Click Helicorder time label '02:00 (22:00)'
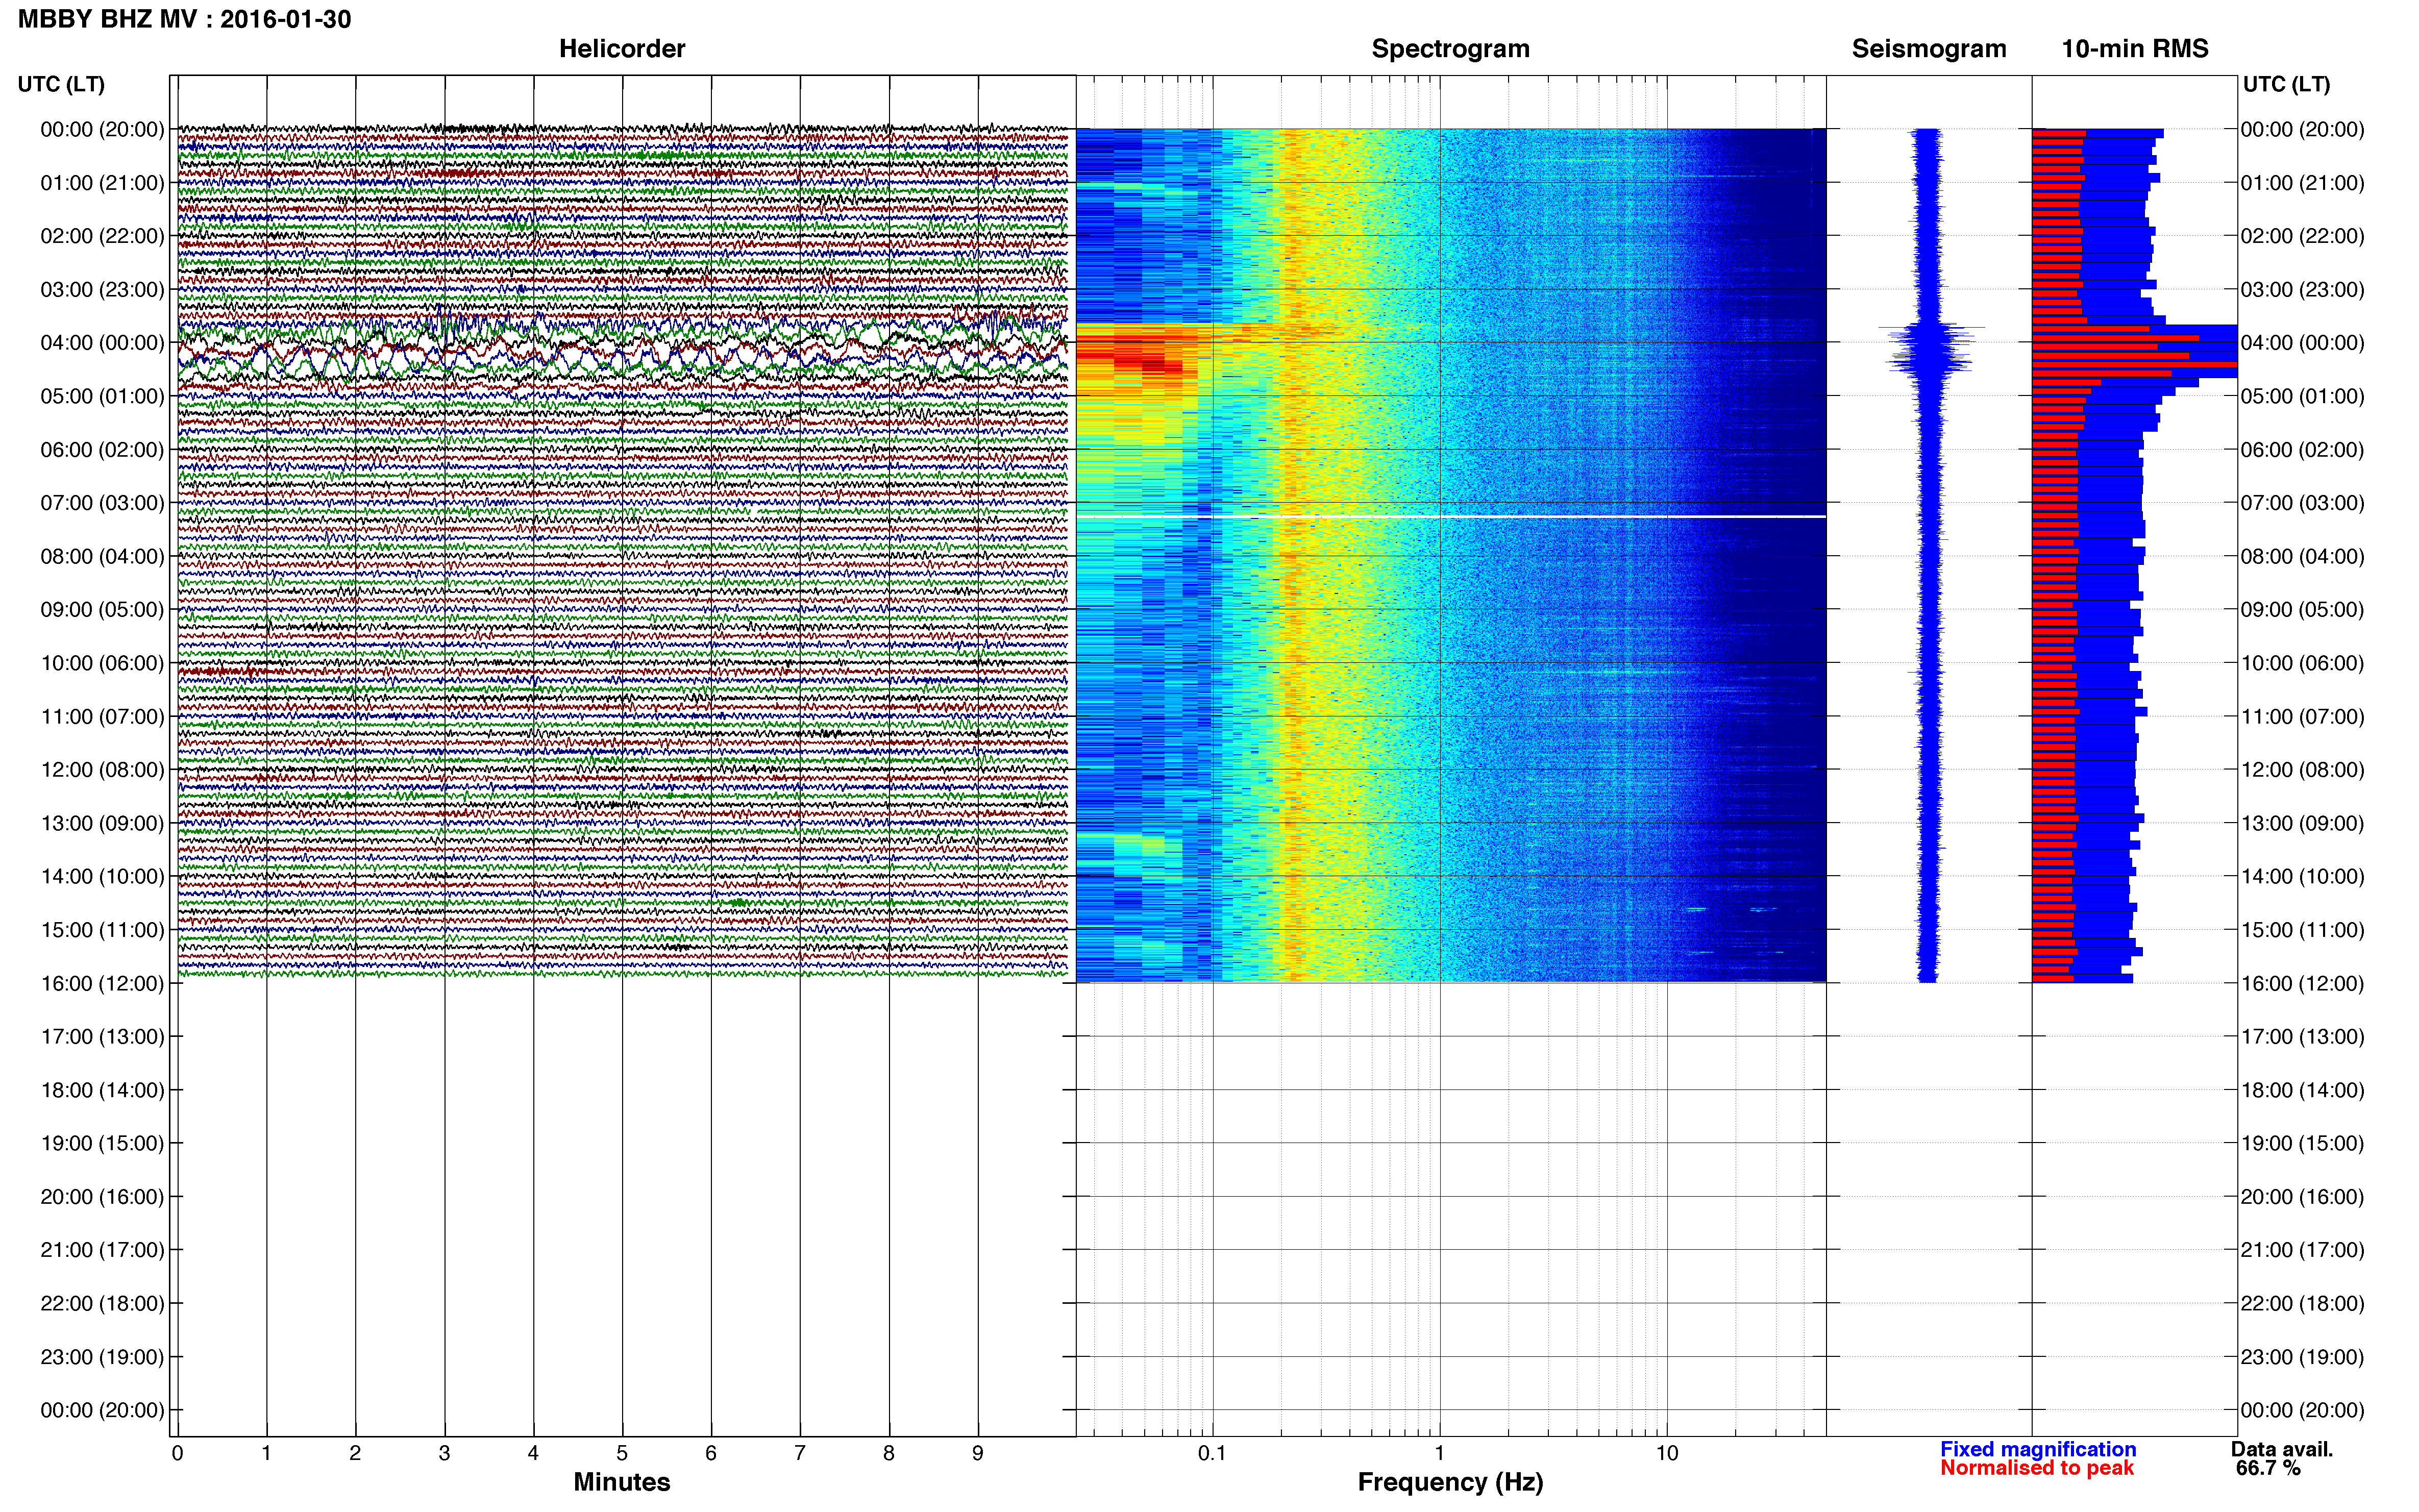The image size is (2419, 1512). coord(102,236)
